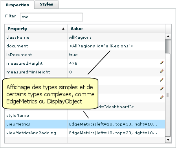
Task: Select the measuredHeight property name
Action: 24,64
